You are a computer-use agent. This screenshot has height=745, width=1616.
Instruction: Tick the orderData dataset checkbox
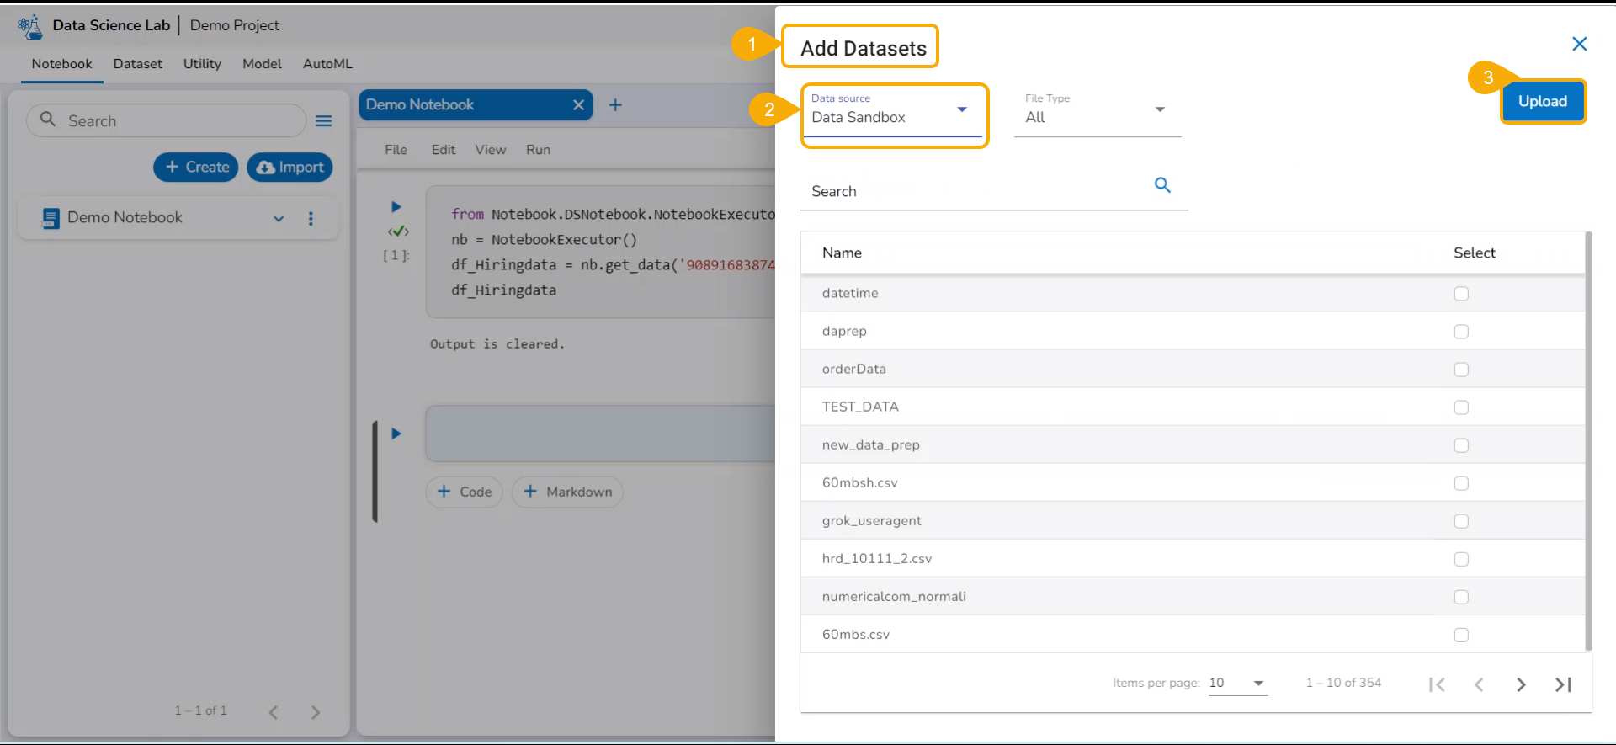1461,370
